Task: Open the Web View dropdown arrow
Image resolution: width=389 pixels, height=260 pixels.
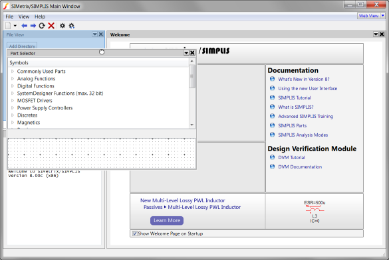Action: click(383, 16)
